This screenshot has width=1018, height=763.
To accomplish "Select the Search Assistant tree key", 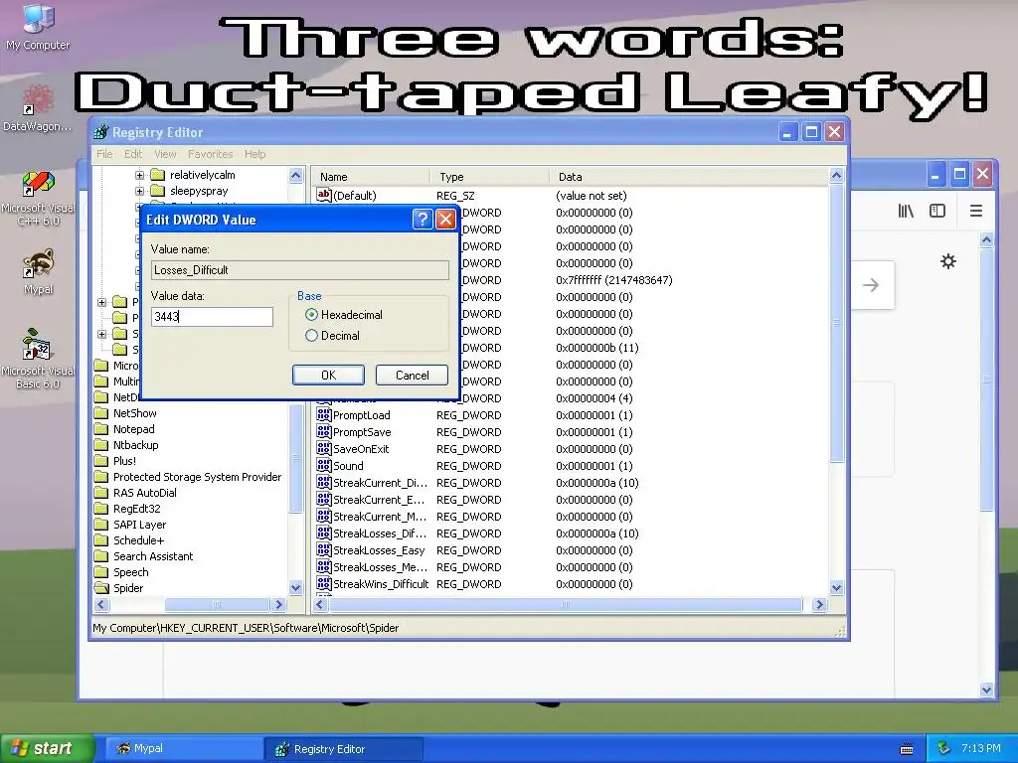I will point(153,556).
